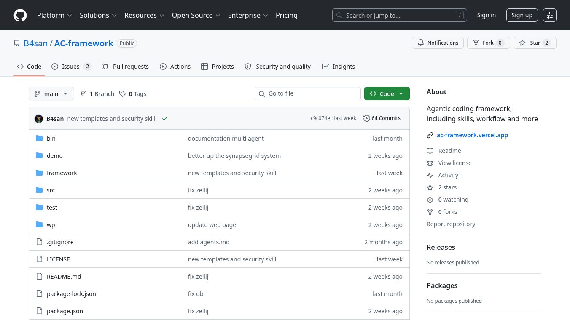Click the fork icon on the Fork button
This screenshot has height=320, width=570.
(476, 43)
